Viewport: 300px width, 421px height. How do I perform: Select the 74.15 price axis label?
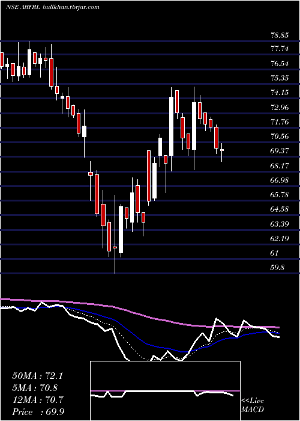(x=280, y=93)
